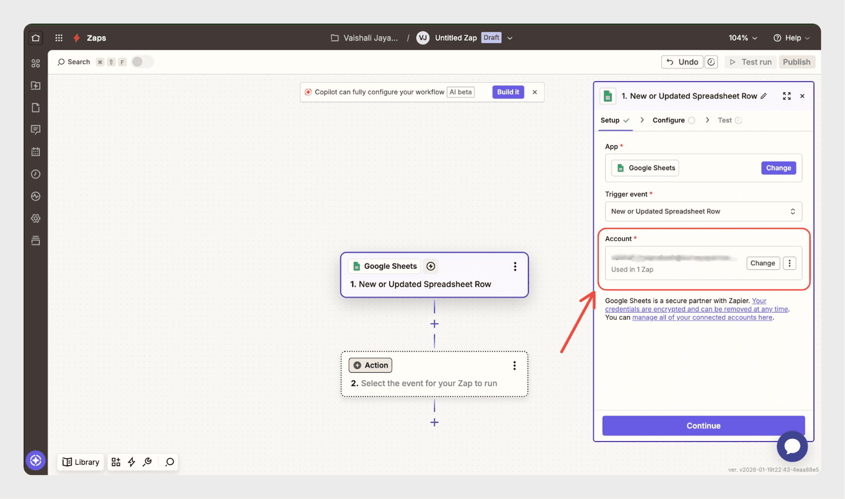Switch to the Configure tab
The width and height of the screenshot is (845, 499).
click(x=669, y=120)
